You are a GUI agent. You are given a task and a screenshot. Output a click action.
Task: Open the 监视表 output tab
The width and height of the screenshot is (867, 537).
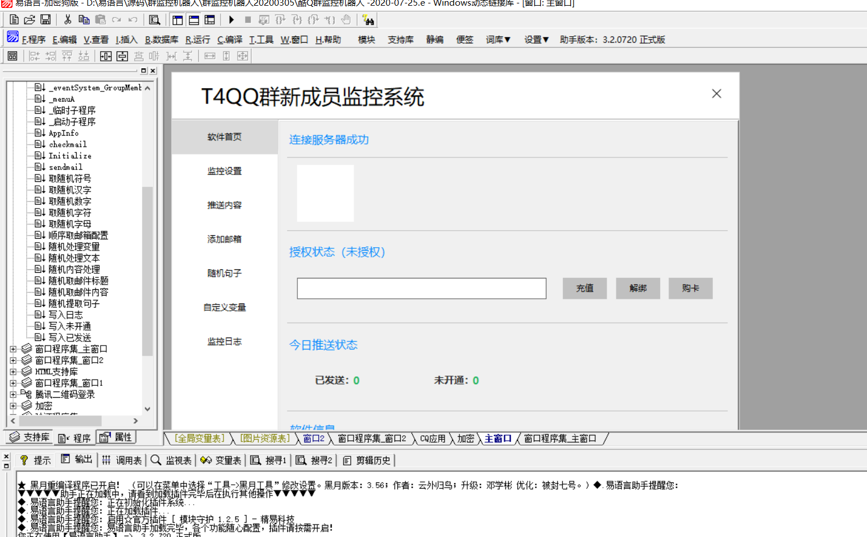tap(171, 460)
